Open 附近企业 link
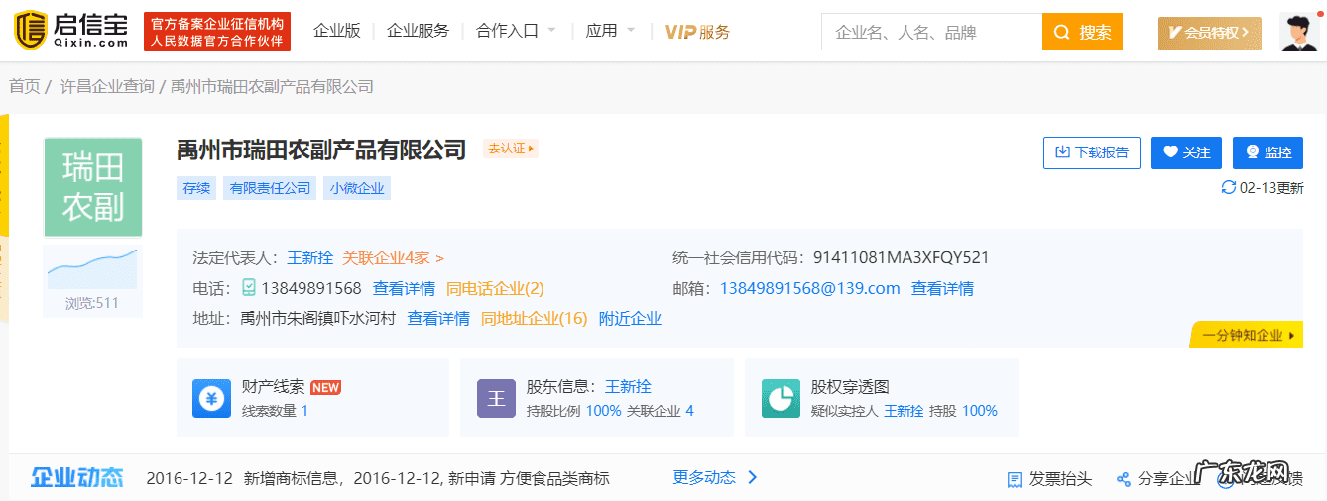The image size is (1327, 501). pyautogui.click(x=630, y=319)
